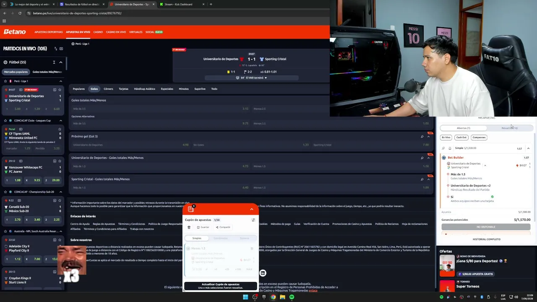The width and height of the screenshot is (537, 302).
Task: Switch to the Stream - Kick Dashboard tab
Action: pyautogui.click(x=182, y=4)
